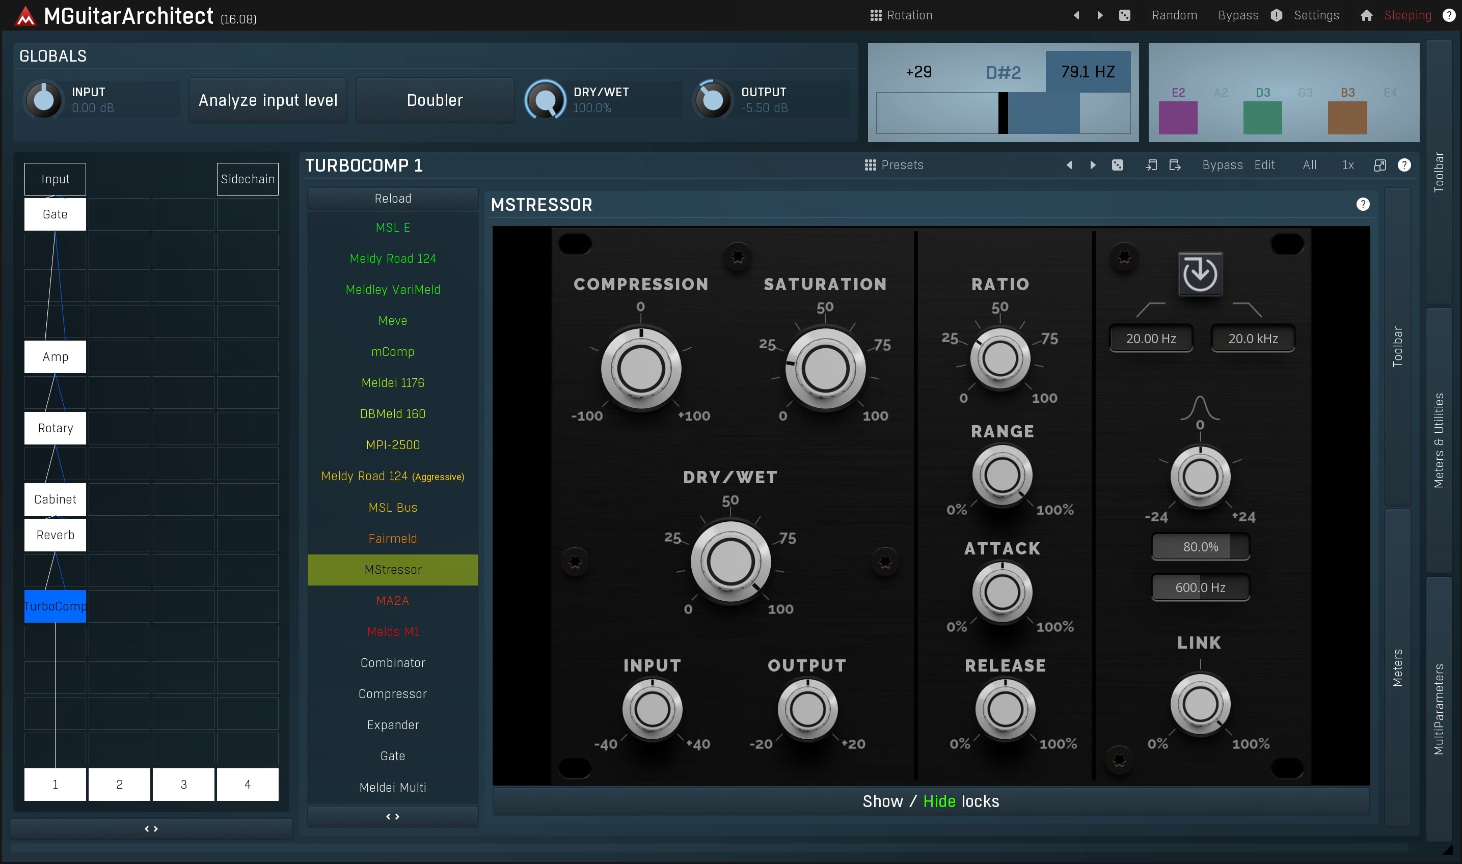1462x864 pixels.
Task: Toggle the global Bypass in the top bar
Action: (x=1238, y=16)
